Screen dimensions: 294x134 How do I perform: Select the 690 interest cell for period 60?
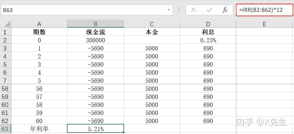[208, 121]
